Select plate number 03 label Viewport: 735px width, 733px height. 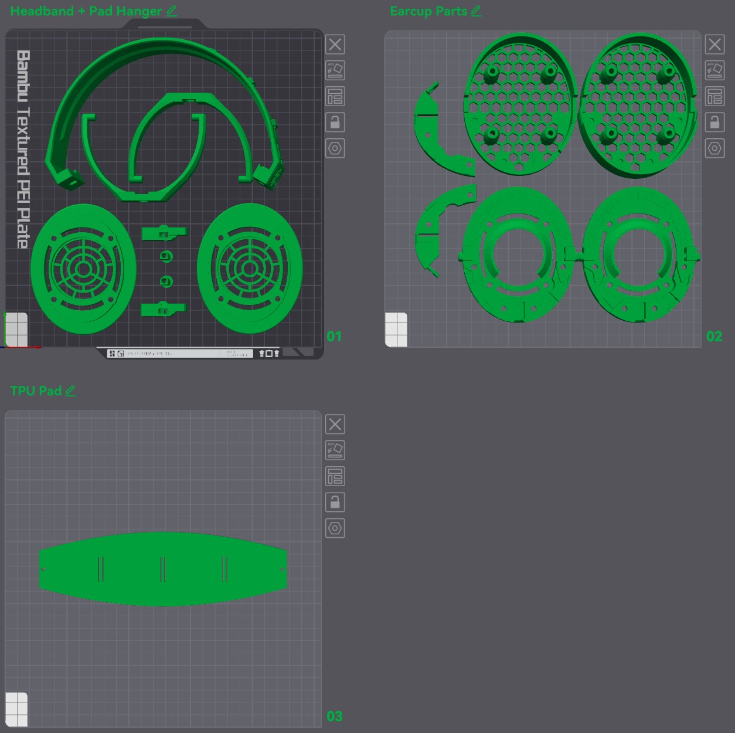pyautogui.click(x=334, y=717)
